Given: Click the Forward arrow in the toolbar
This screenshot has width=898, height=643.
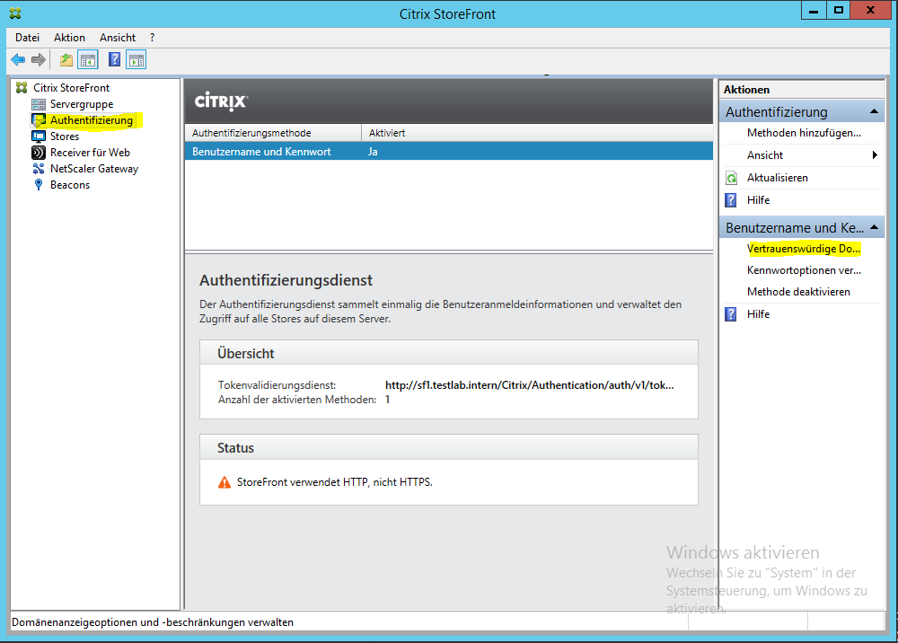Looking at the screenshot, I should coord(39,59).
